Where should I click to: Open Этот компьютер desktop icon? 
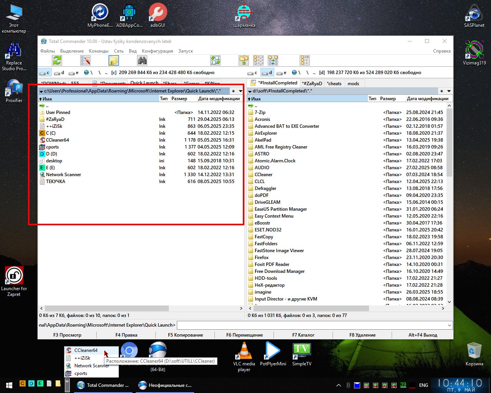point(14,19)
